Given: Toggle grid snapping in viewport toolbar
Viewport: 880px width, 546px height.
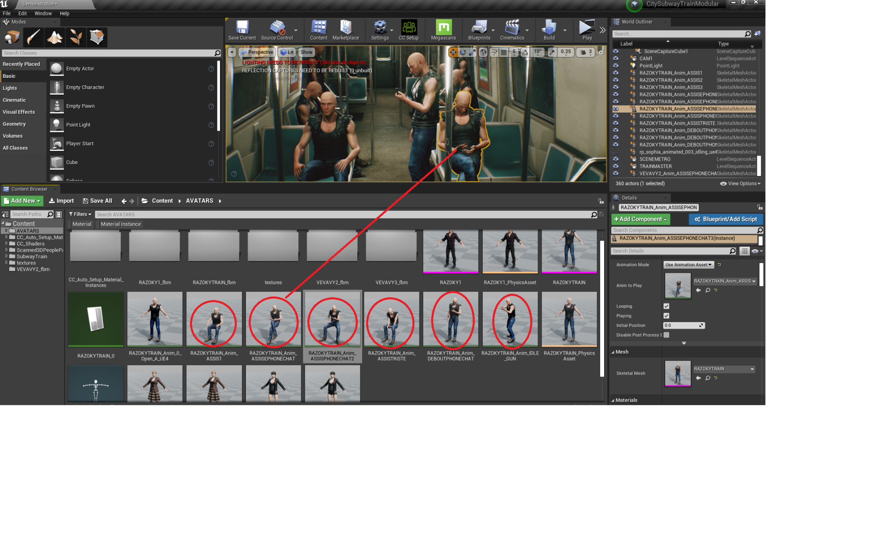Looking at the screenshot, I should tap(504, 52).
